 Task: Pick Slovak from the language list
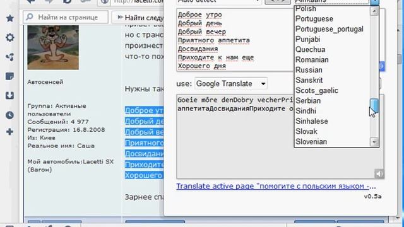306,132
